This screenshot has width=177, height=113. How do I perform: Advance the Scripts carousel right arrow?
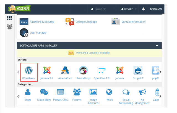tap(160, 72)
